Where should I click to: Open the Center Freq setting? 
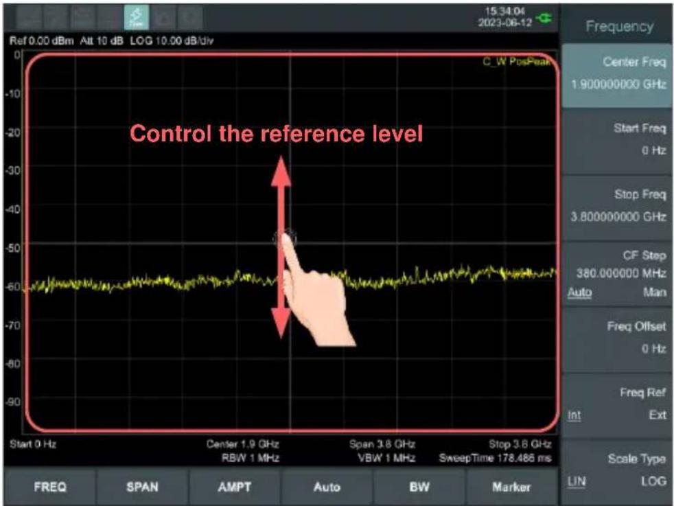[617, 74]
